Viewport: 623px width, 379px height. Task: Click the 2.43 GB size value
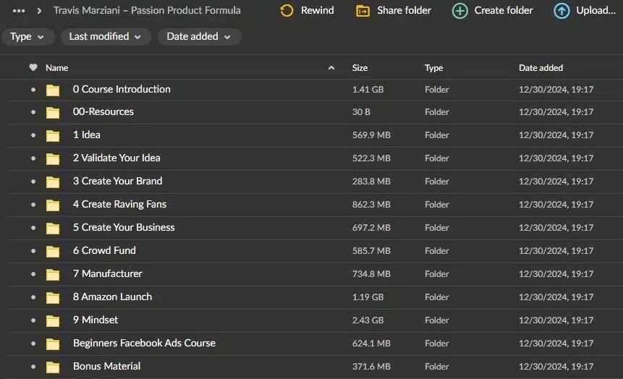click(368, 320)
